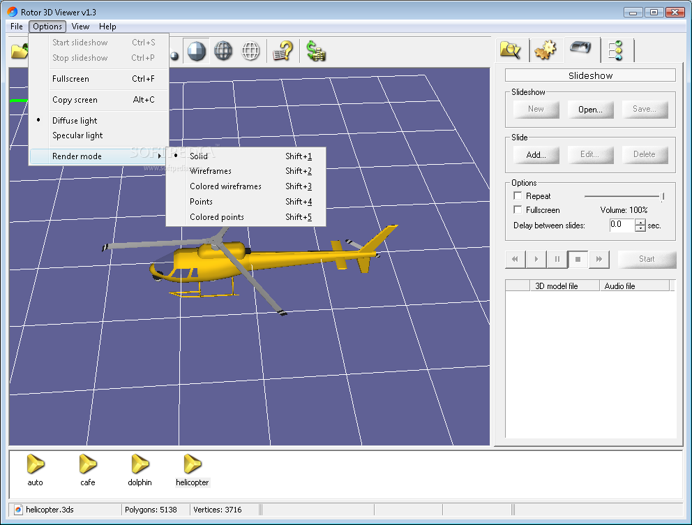Decrease delay between slides with down arrow
Screen dimensions: 692x525
click(x=640, y=228)
